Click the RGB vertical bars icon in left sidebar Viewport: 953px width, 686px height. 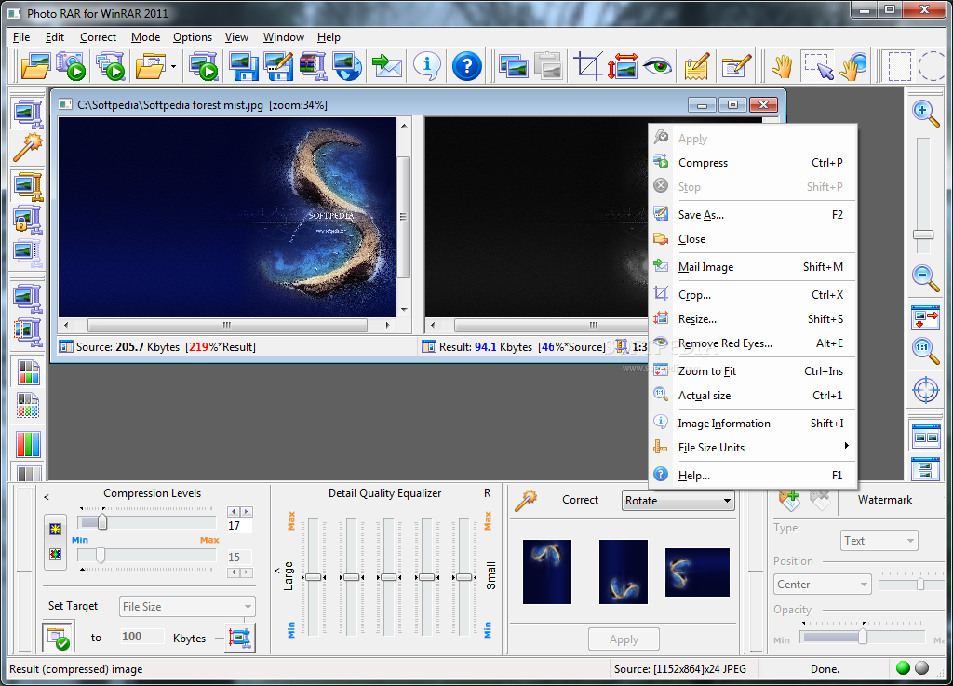28,444
